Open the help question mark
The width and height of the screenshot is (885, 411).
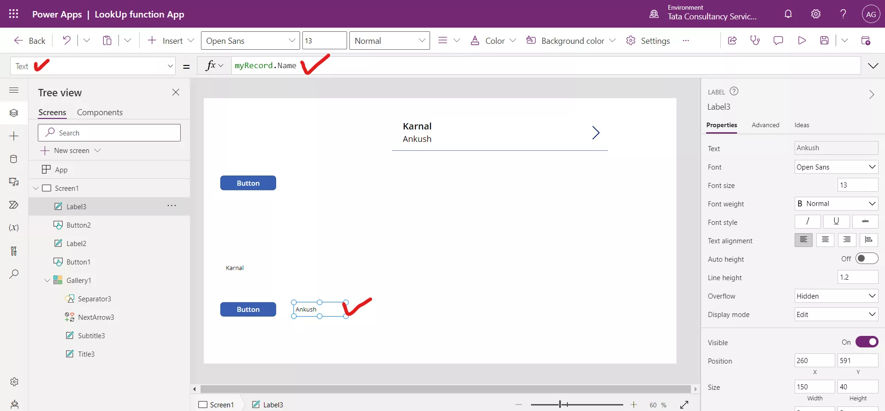843,14
